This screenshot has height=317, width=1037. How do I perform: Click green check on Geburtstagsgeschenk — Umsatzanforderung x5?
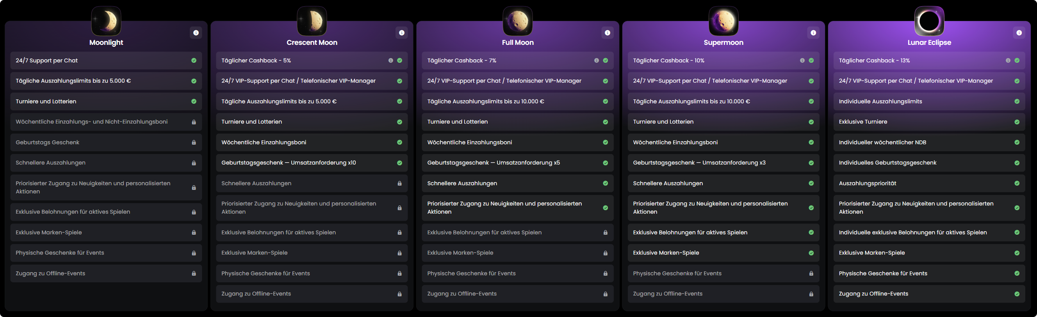point(605,163)
